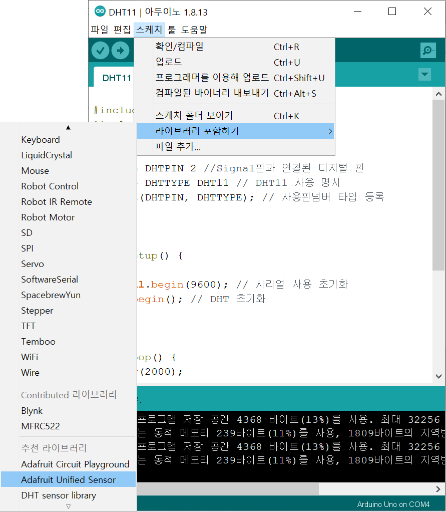Image resolution: width=446 pixels, height=512 pixels.
Task: Include the Robot Control library
Action: point(69,186)
